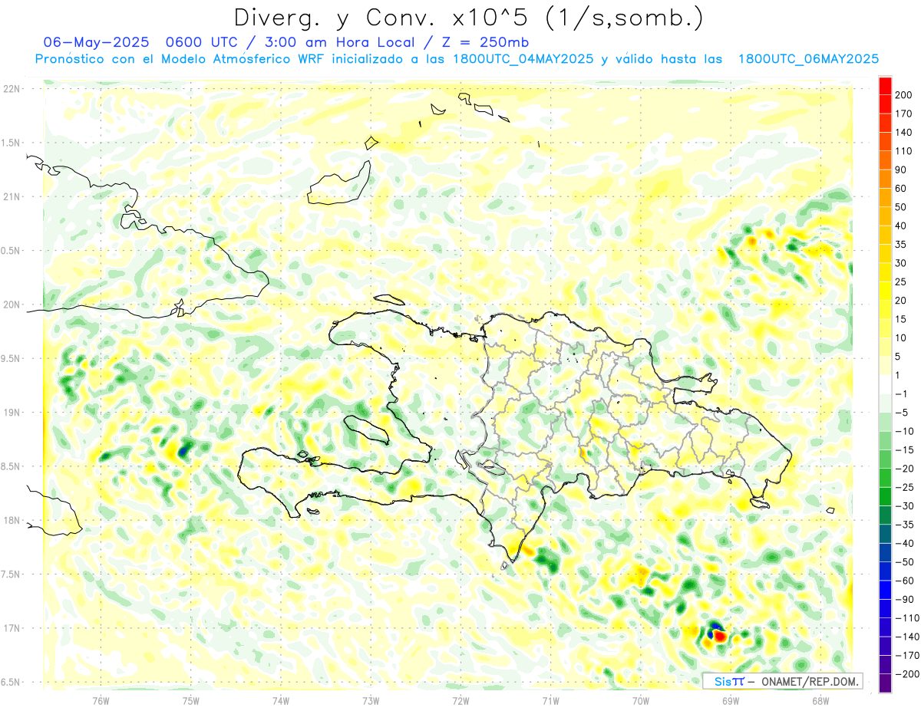Image resolution: width=921 pixels, height=711 pixels.
Task: Click the "8.5N" latitude axis label
Action: click(x=12, y=466)
